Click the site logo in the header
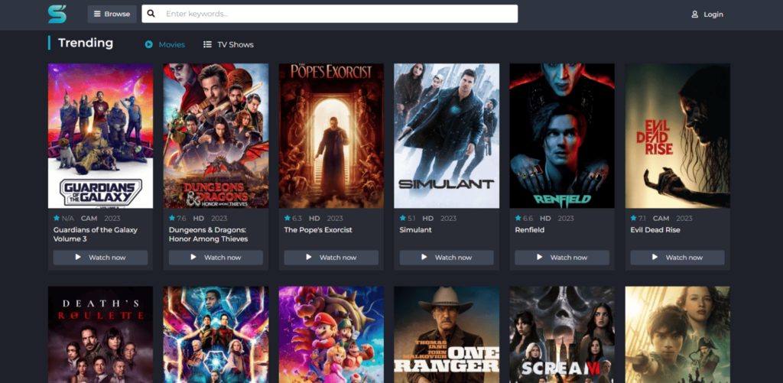The height and width of the screenshot is (383, 783). point(57,14)
